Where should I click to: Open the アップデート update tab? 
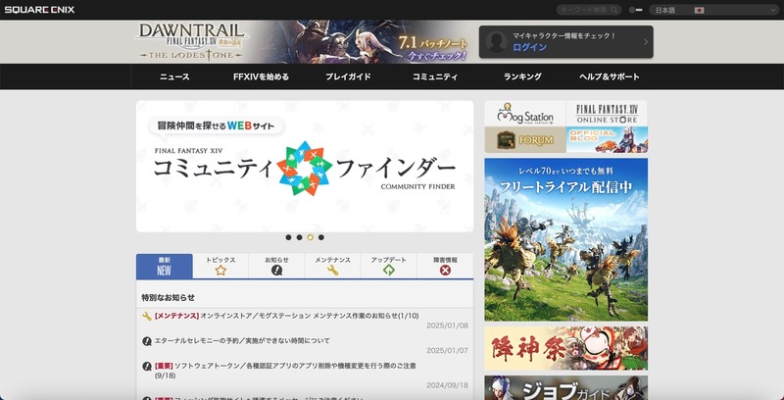[388, 266]
